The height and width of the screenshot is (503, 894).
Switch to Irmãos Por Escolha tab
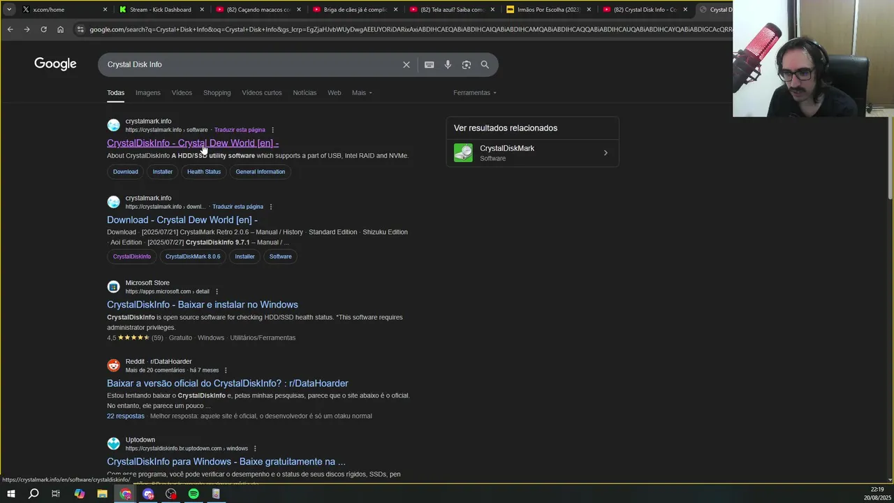[x=548, y=10]
